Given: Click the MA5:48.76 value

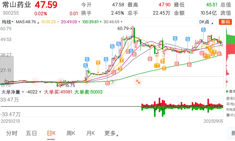Looking at the screenshot, I should [x=28, y=22].
